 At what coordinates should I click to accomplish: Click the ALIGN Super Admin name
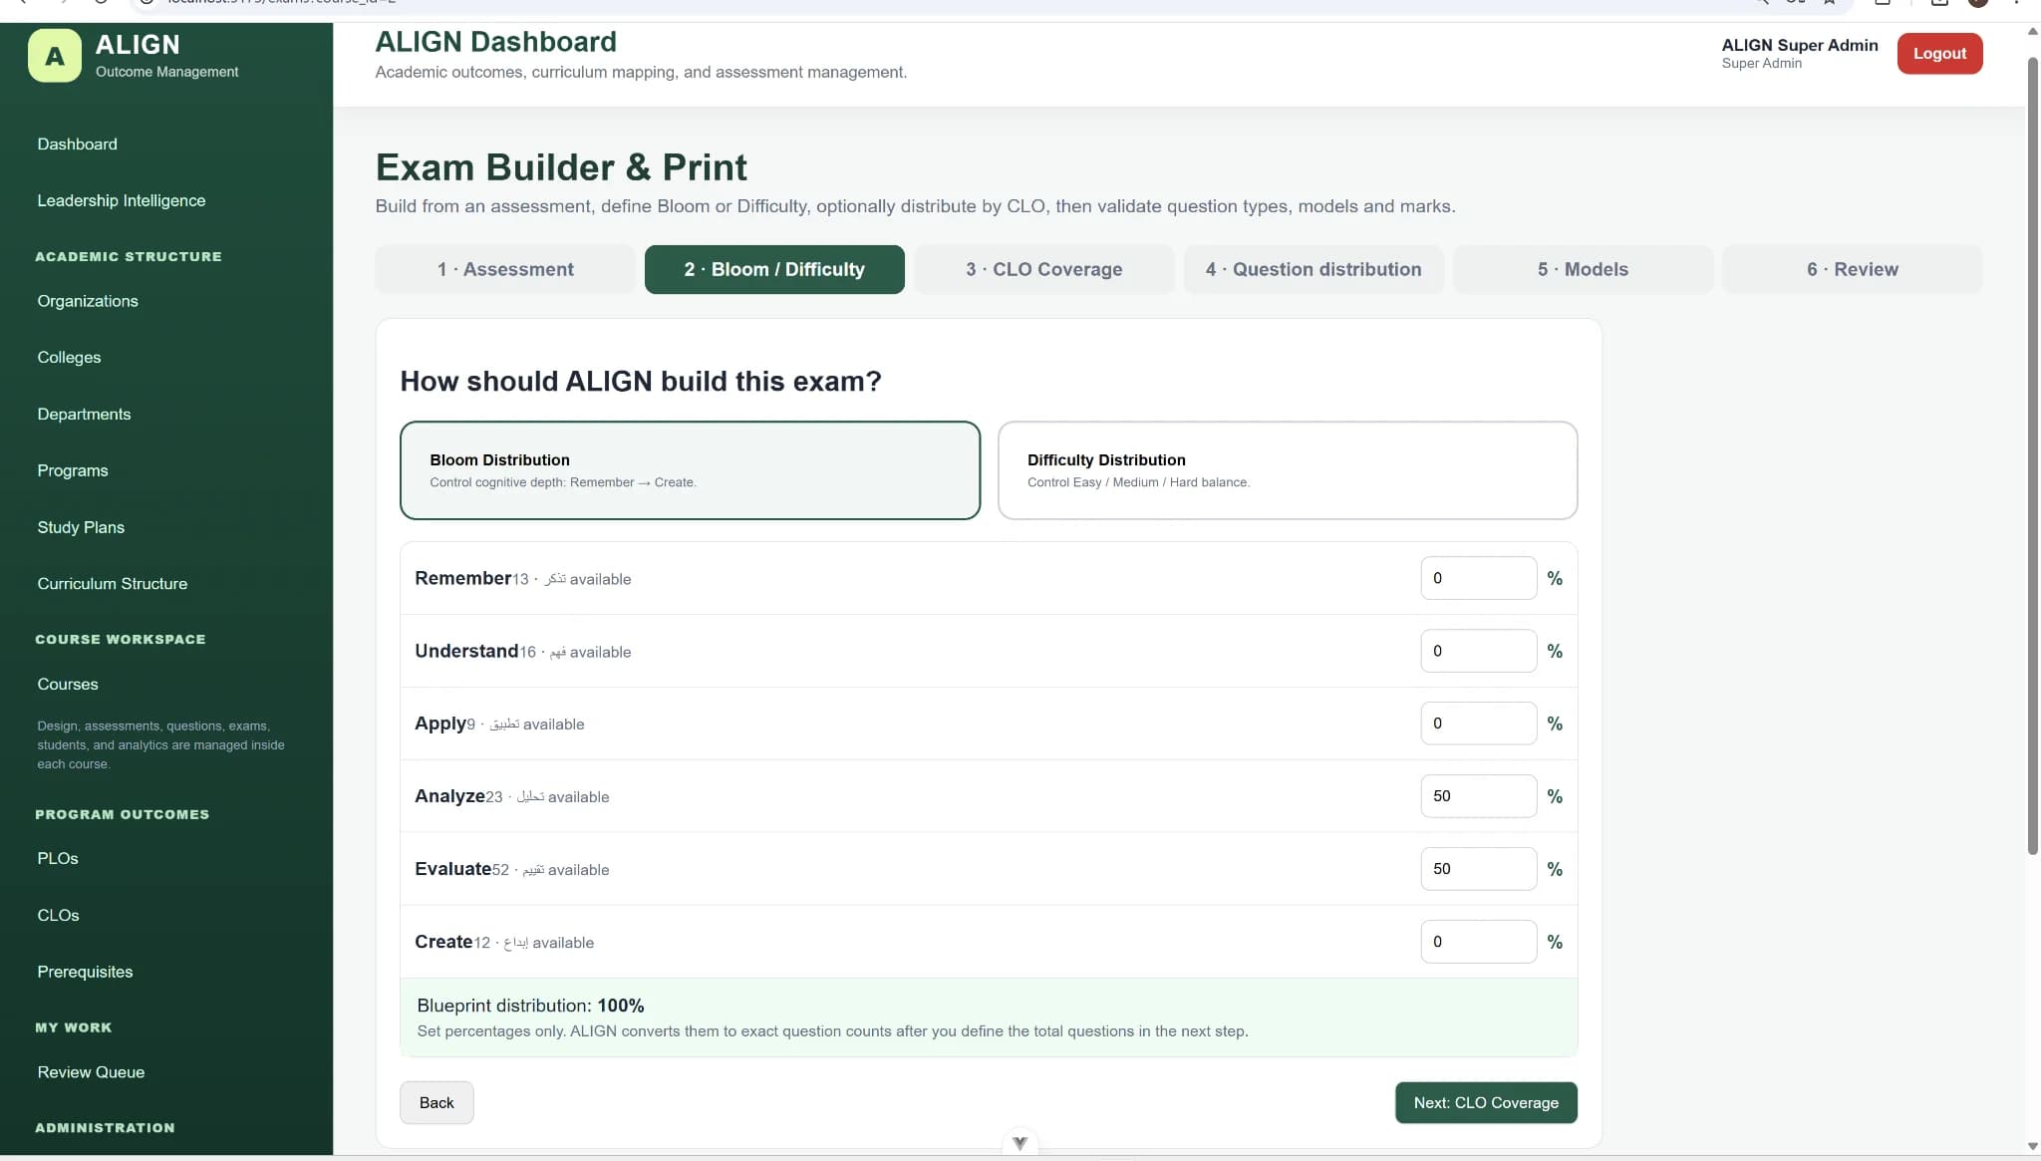[x=1800, y=45]
